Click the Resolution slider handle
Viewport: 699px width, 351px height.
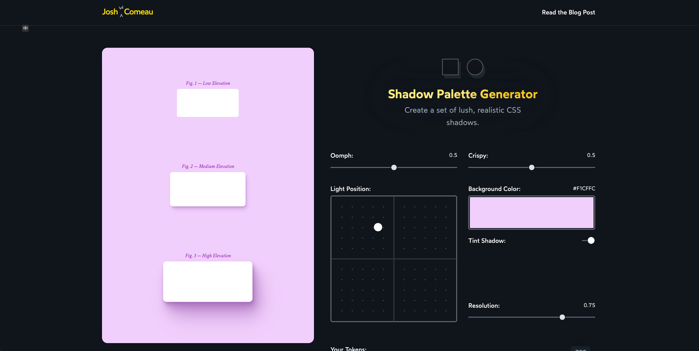pyautogui.click(x=562, y=317)
